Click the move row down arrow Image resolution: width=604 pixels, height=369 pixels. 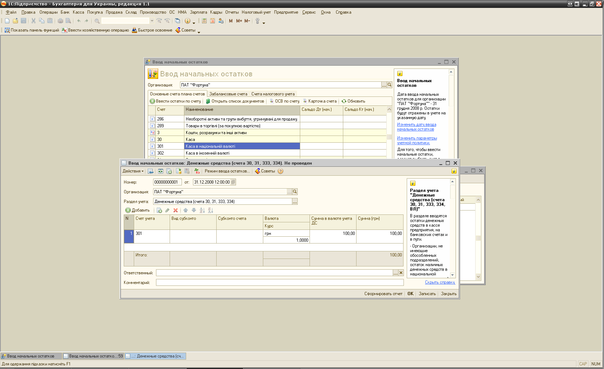point(194,210)
